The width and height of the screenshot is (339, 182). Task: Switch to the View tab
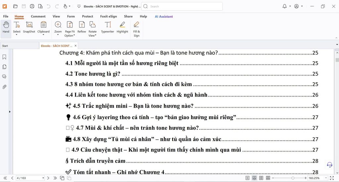click(x=56, y=17)
